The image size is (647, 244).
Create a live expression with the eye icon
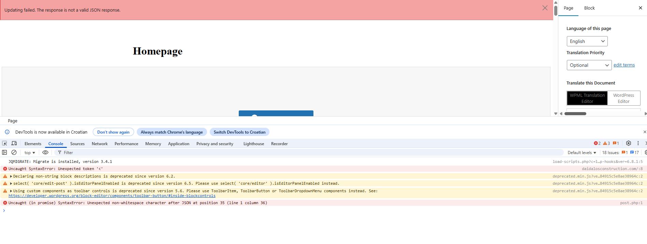[x=45, y=152]
